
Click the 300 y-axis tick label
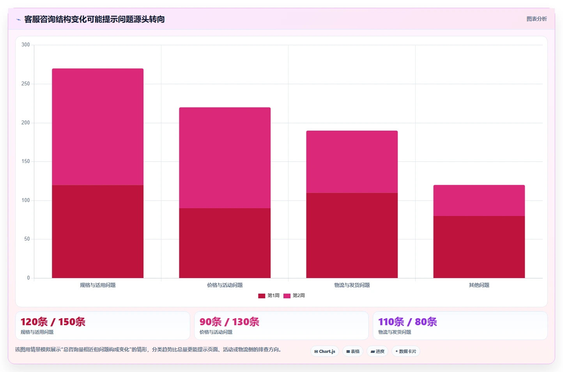pyautogui.click(x=26, y=45)
